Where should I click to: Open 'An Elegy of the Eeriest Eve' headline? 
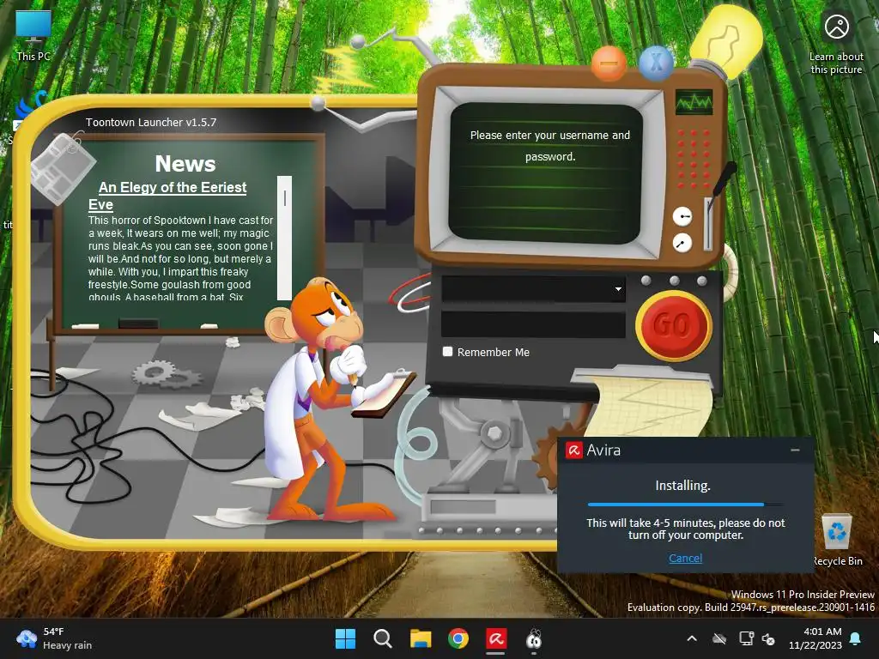(x=167, y=196)
